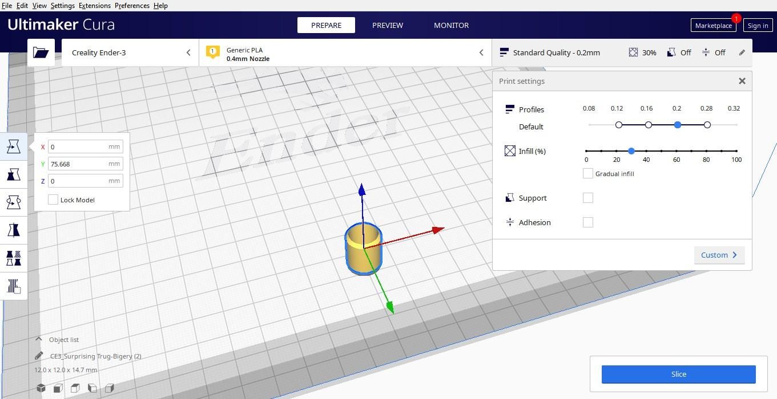Expand the Creality Ender-3 printer selector
The image size is (777, 399).
(x=130, y=52)
